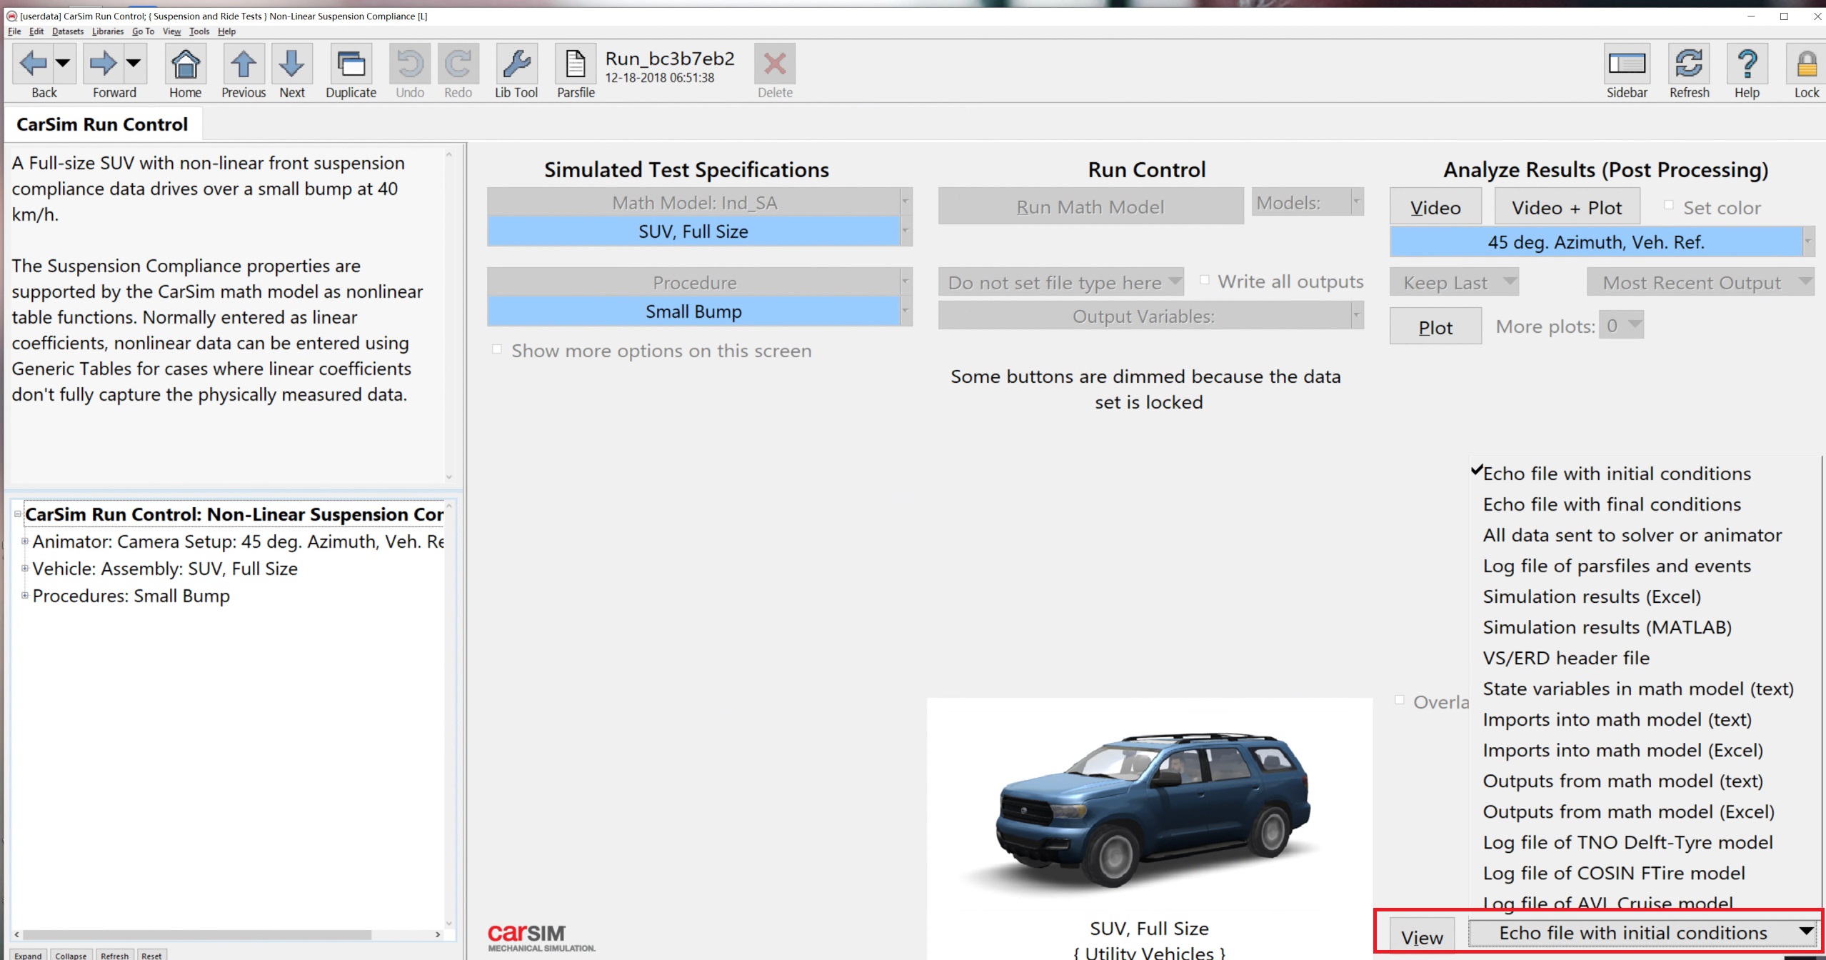The image size is (1826, 960).
Task: Tick the Write all outputs checkbox
Action: click(1205, 280)
